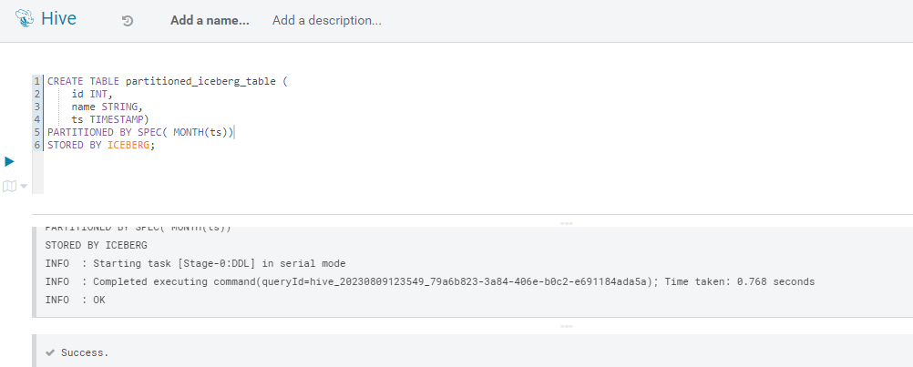Click the Completed executing command log line
The width and height of the screenshot is (913, 367).
[x=430, y=281]
